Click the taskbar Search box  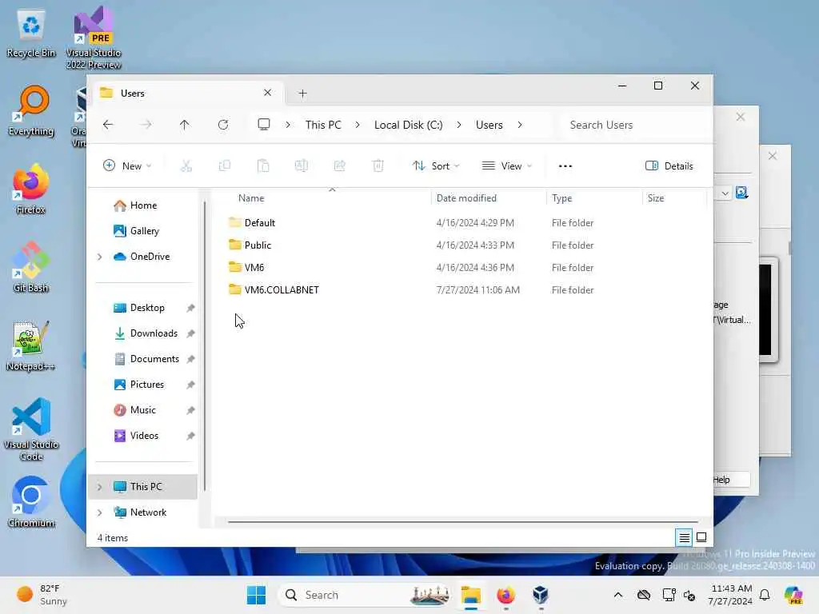click(366, 595)
